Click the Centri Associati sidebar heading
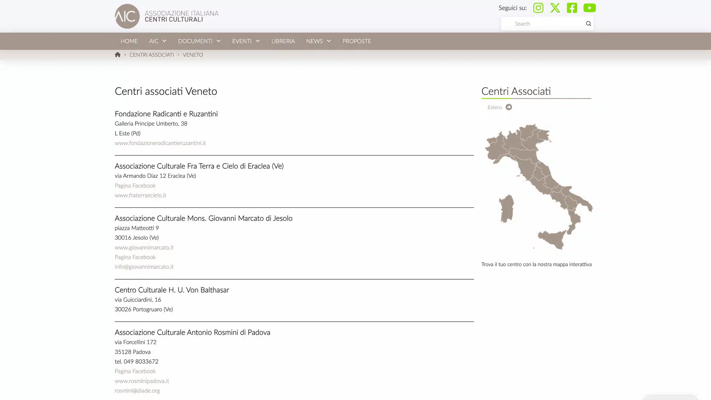 [516, 91]
